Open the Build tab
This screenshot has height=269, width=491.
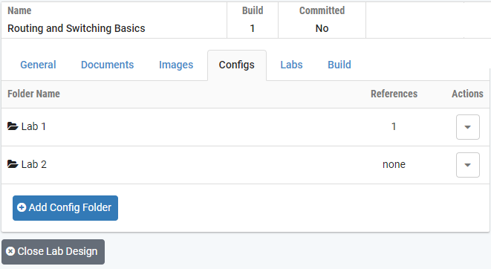(x=339, y=65)
